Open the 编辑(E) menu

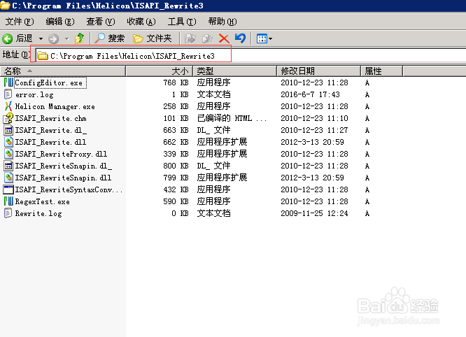coord(60,22)
